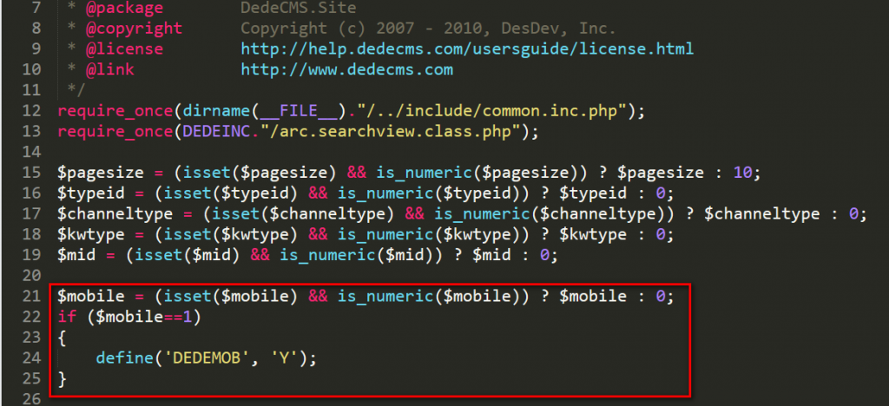889x406 pixels.
Task: Open the http://www.dedecms.com link
Action: [347, 69]
